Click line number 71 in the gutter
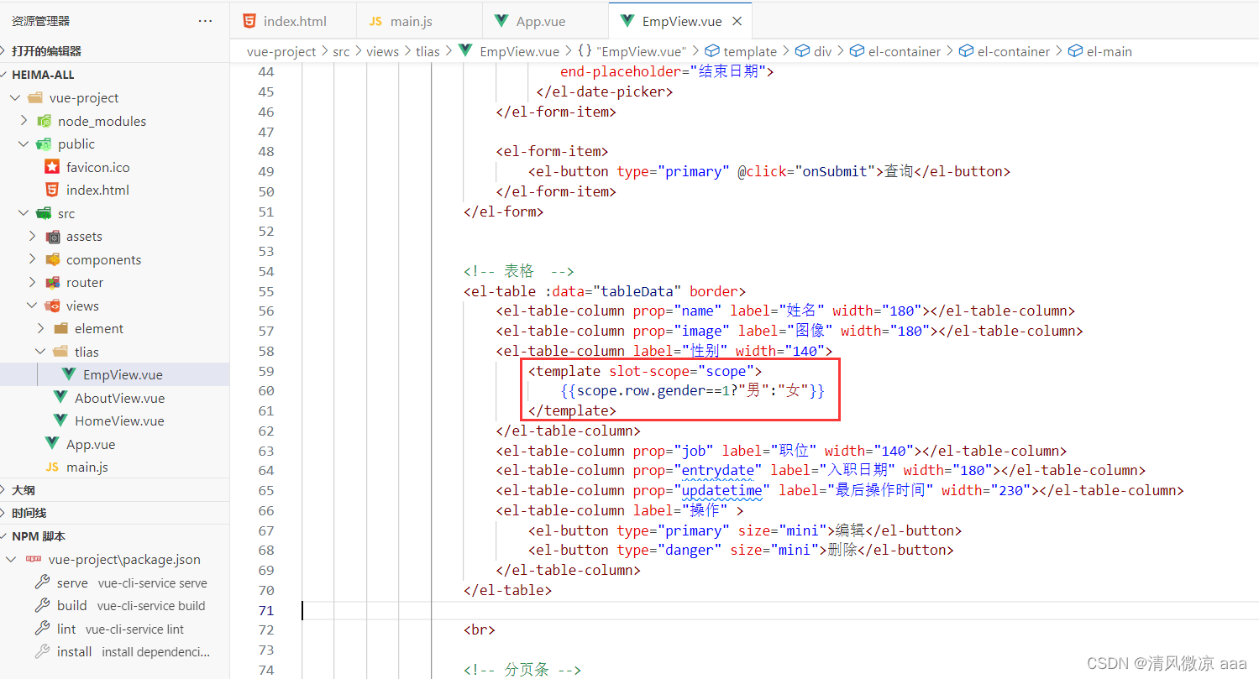Viewport: 1259px width, 679px height. click(x=265, y=610)
